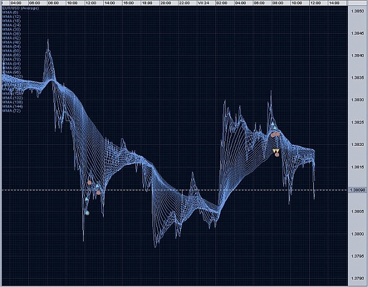Select the WMA (132) legend entry

(12, 98)
